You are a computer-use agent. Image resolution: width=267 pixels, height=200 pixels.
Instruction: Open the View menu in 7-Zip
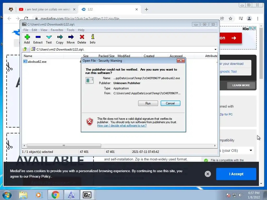click(44, 30)
